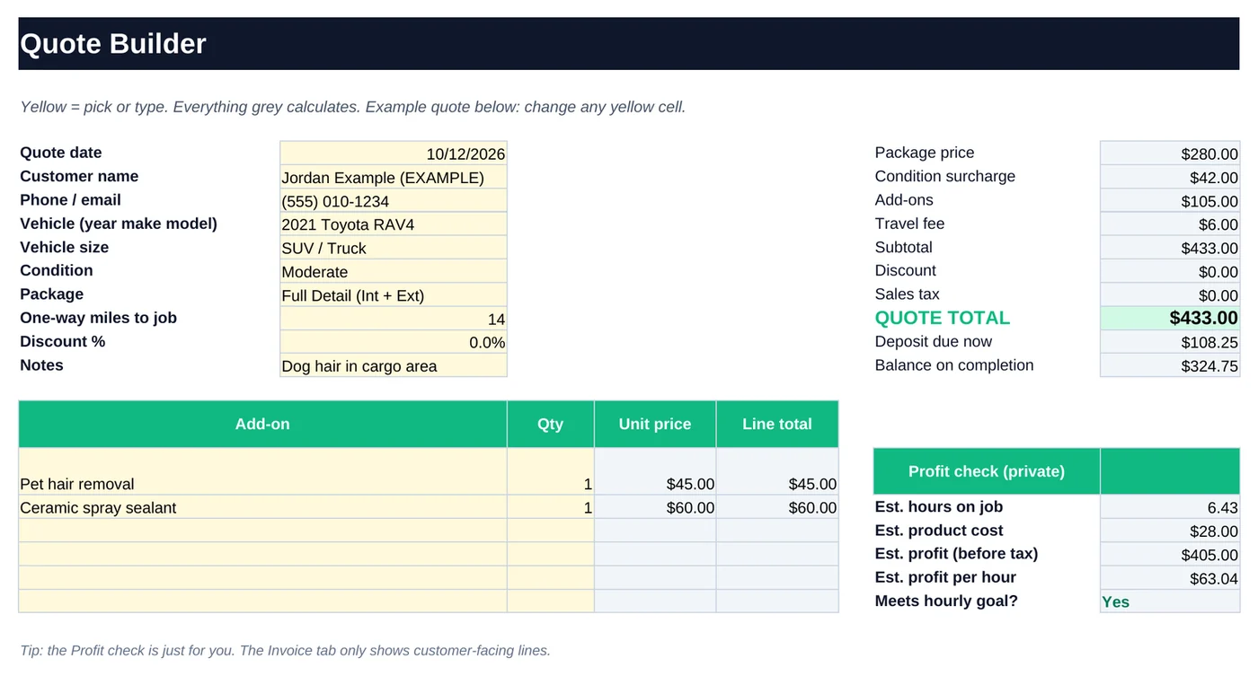1258x676 pixels.
Task: Select the $45.00 unit price for Pet hair removal
Action: point(655,471)
